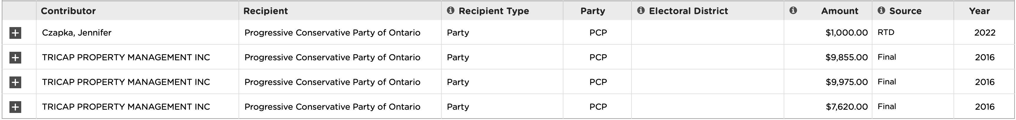Image resolution: width=1016 pixels, height=120 pixels.
Task: Sort by the Year column header
Action: coord(979,11)
